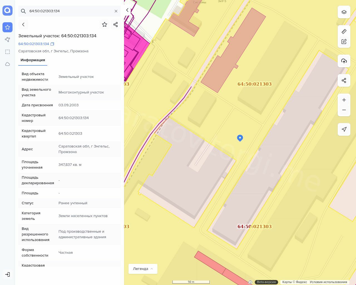Locate me with the navigation arrow button

pos(344,129)
